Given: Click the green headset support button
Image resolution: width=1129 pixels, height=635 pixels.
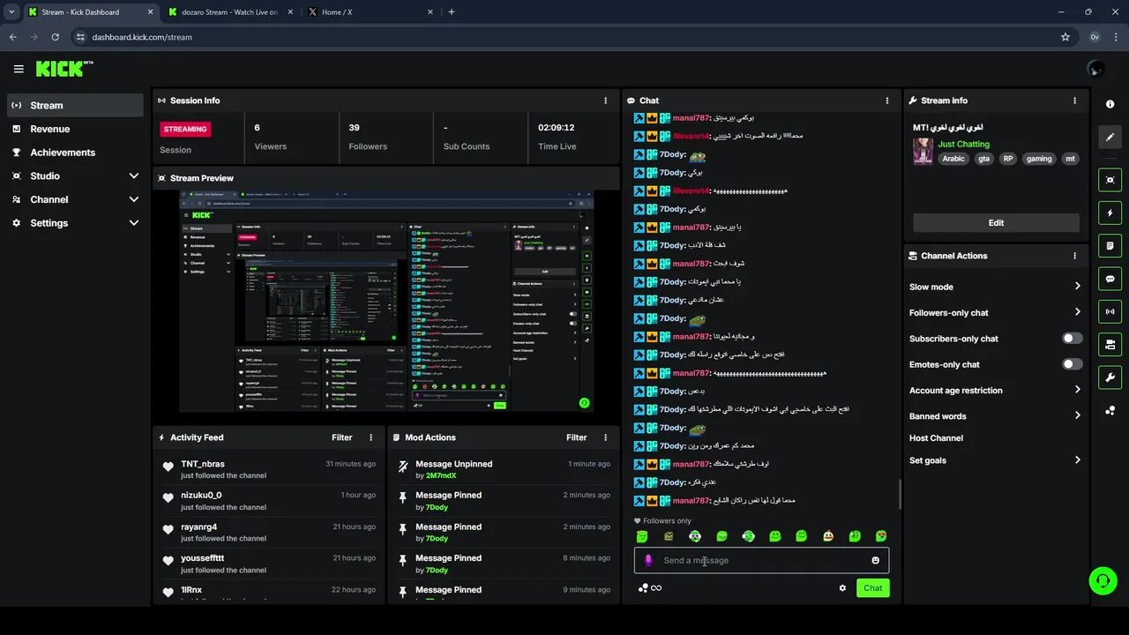Looking at the screenshot, I should point(1103,580).
